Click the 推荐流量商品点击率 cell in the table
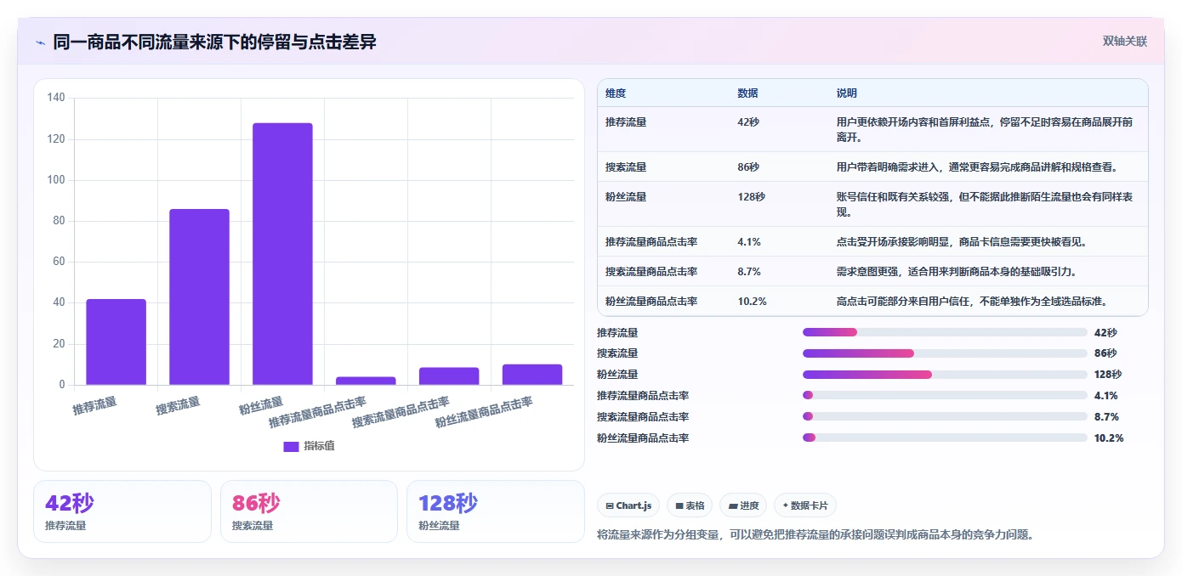The height and width of the screenshot is (576, 1182). (651, 242)
